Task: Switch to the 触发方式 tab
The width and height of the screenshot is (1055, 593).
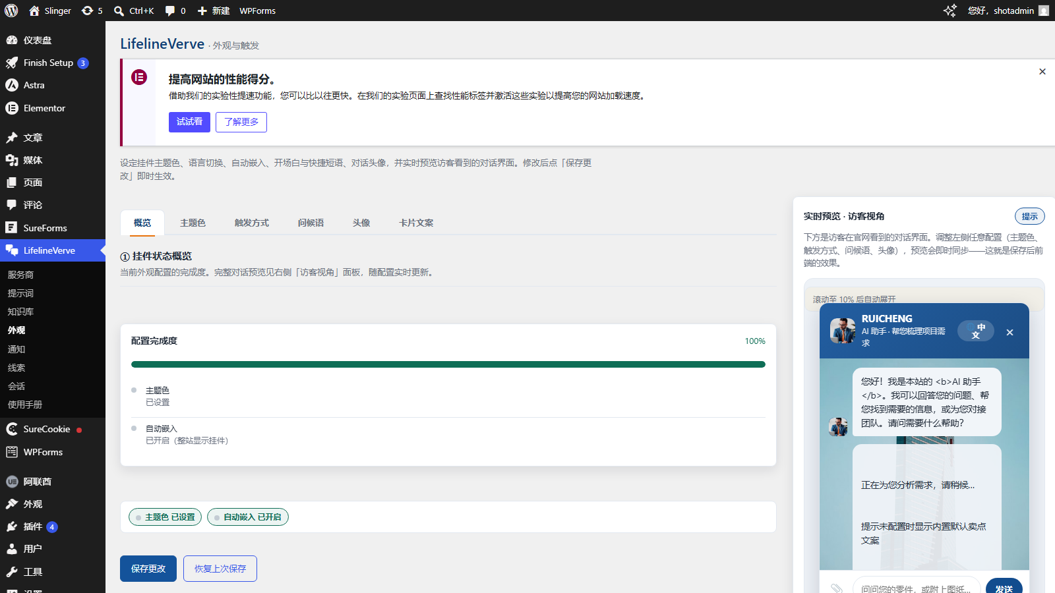Action: coord(252,223)
